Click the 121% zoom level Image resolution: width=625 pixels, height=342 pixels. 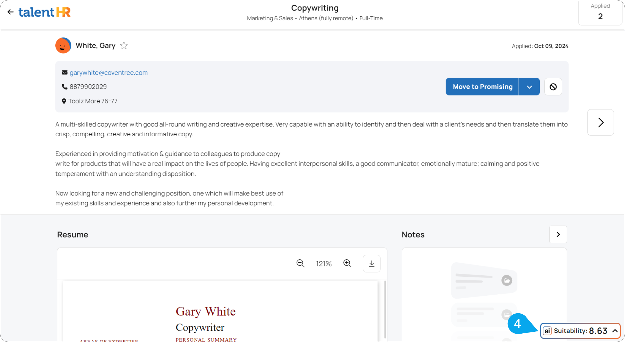tap(324, 264)
